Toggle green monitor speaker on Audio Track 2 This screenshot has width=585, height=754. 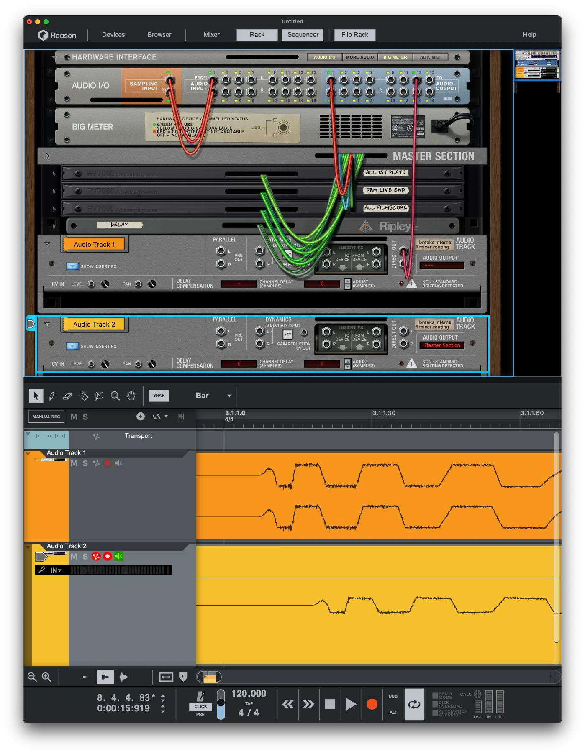click(119, 556)
